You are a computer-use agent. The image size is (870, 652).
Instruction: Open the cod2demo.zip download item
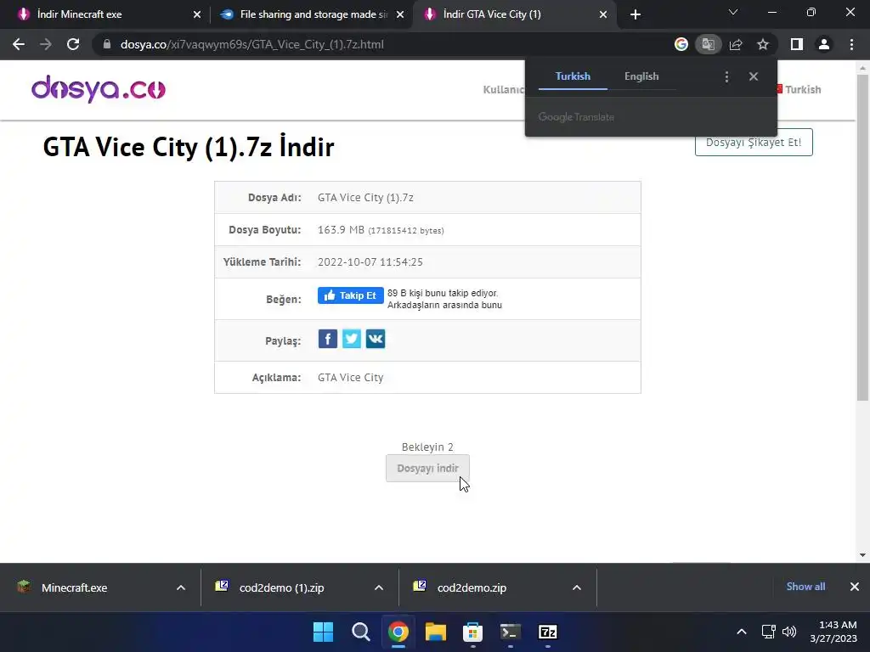[x=472, y=587]
